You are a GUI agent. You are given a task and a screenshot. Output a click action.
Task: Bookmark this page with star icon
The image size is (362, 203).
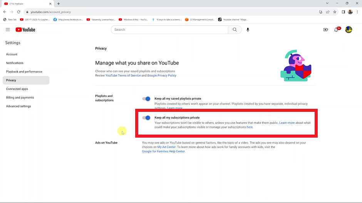pos(335,12)
